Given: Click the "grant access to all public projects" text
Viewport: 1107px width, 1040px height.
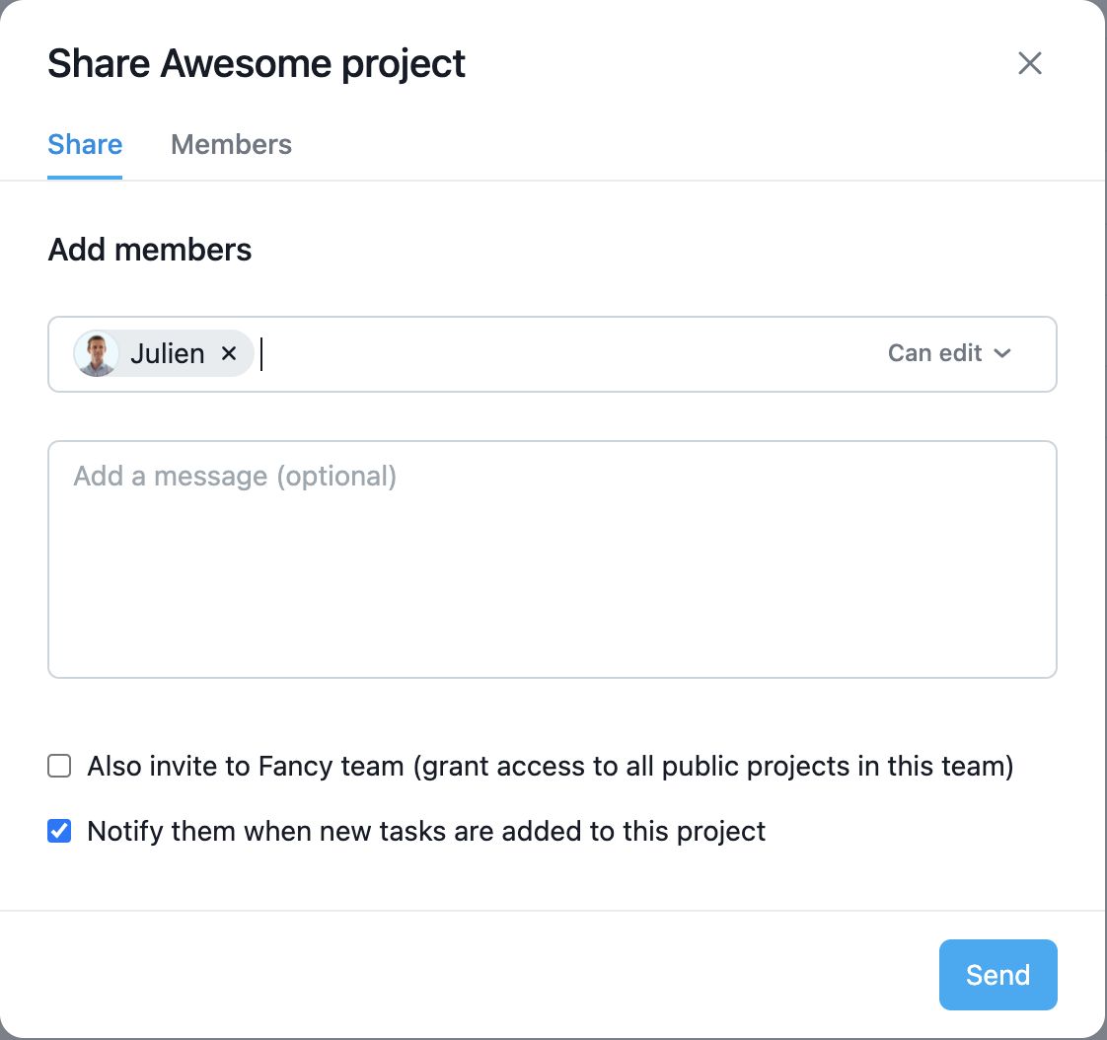Looking at the screenshot, I should (712, 766).
